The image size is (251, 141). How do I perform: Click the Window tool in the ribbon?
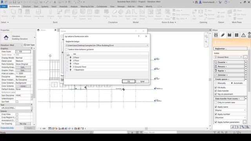tap(27, 13)
